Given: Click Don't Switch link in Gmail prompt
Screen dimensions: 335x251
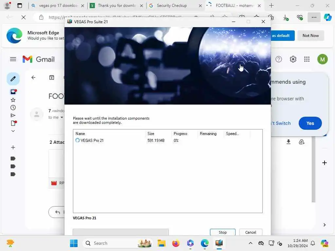Looking at the screenshot, I should 281,123.
